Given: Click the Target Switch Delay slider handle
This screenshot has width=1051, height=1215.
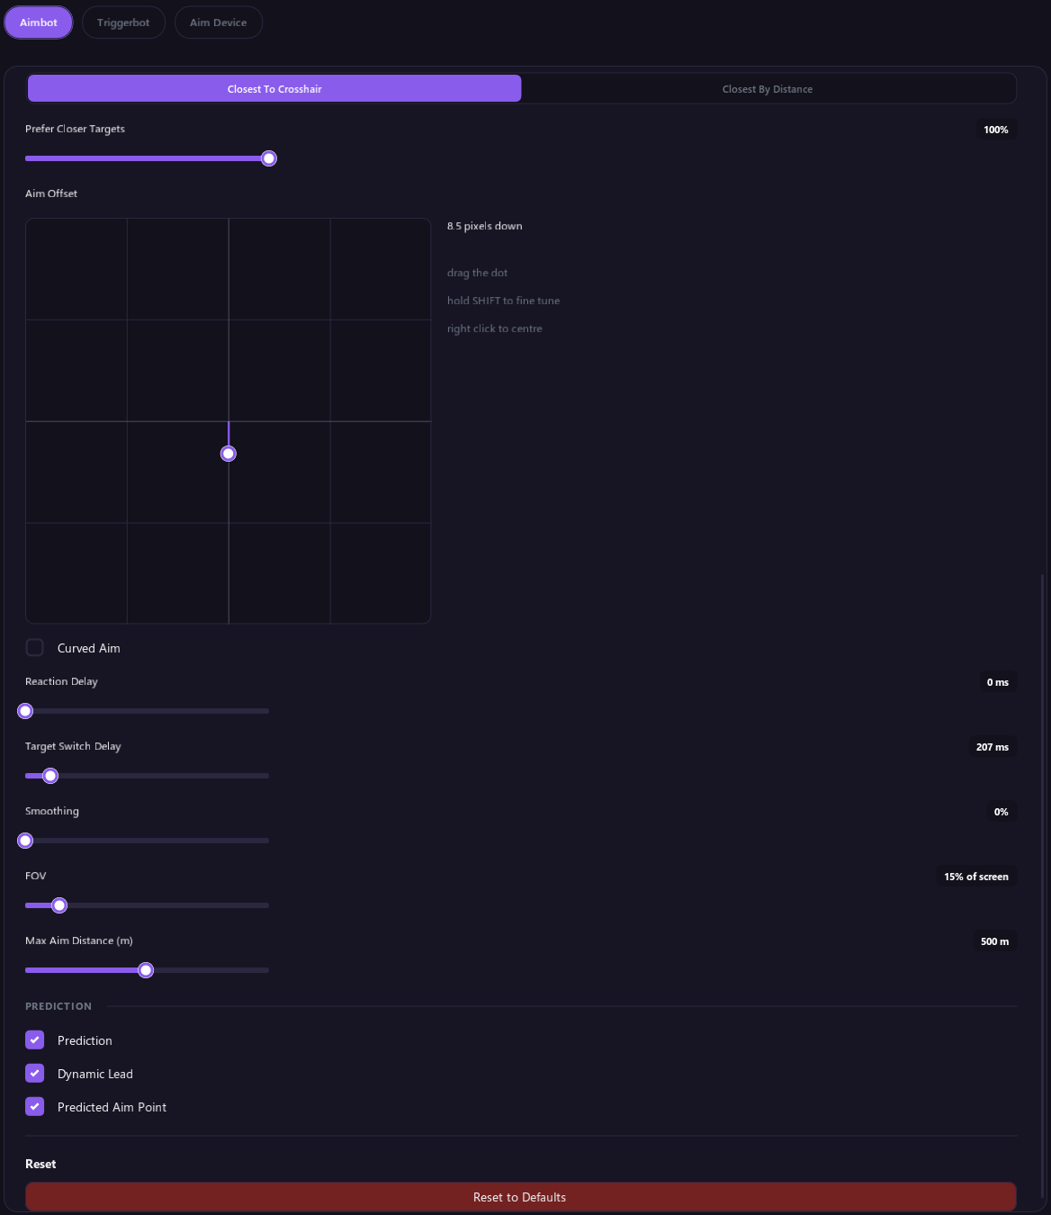Looking at the screenshot, I should (50, 776).
